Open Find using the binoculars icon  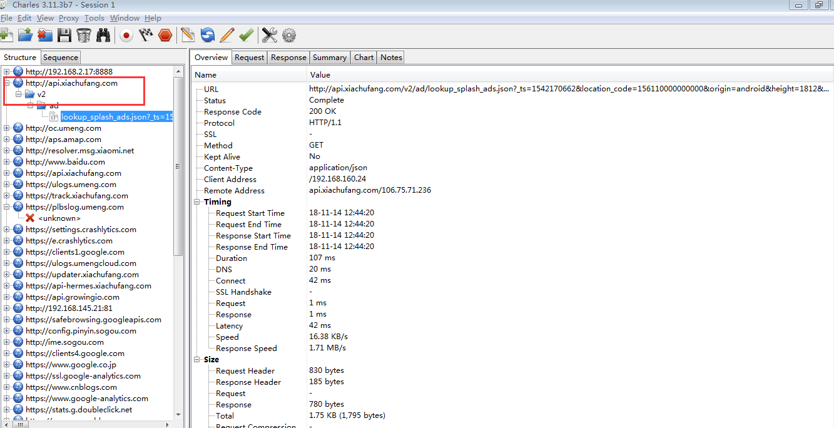coord(103,35)
